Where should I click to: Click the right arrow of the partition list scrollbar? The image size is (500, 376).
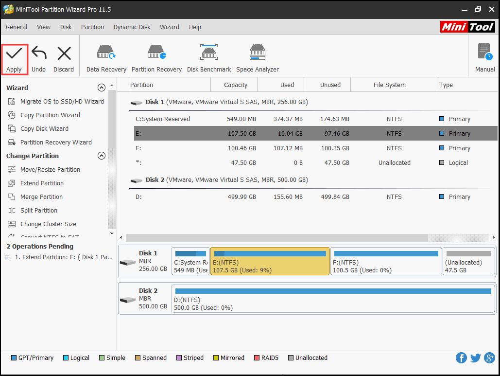[494, 238]
